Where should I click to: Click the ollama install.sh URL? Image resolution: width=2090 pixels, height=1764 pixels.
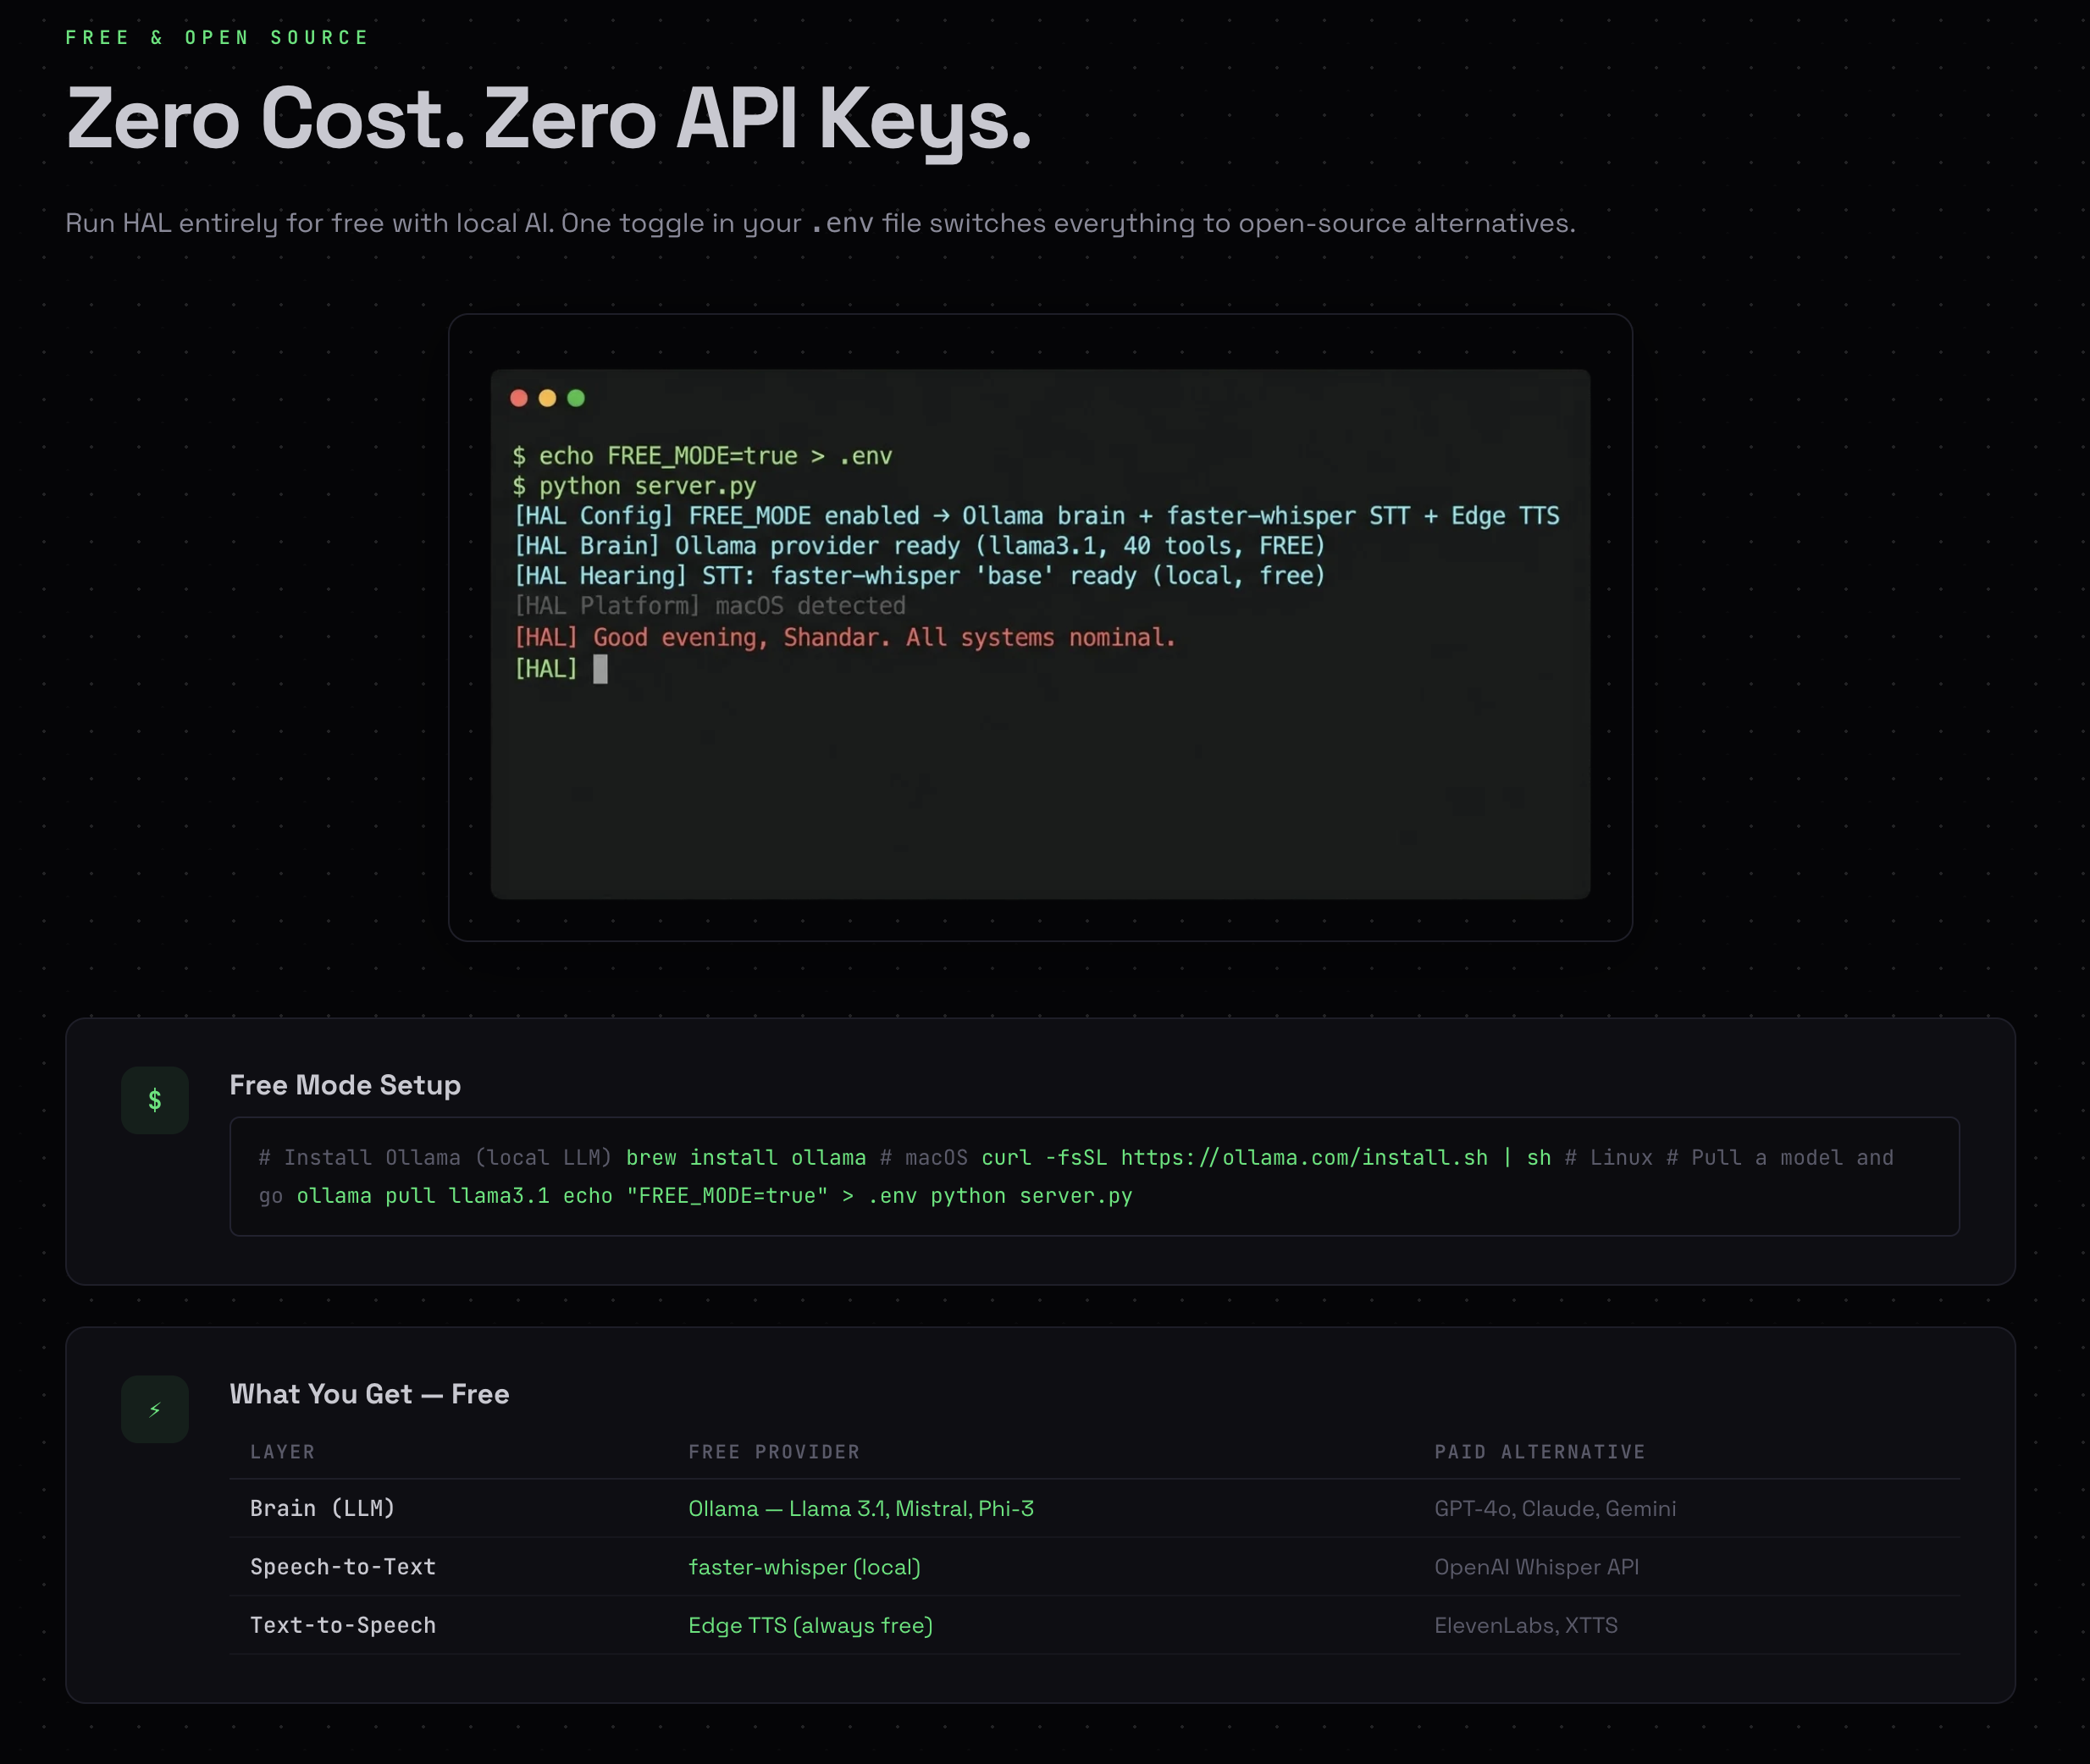pyautogui.click(x=1303, y=1157)
